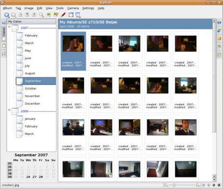Click the first green tag toolbar icon
The height and width of the screenshot is (189, 223).
point(49,15)
